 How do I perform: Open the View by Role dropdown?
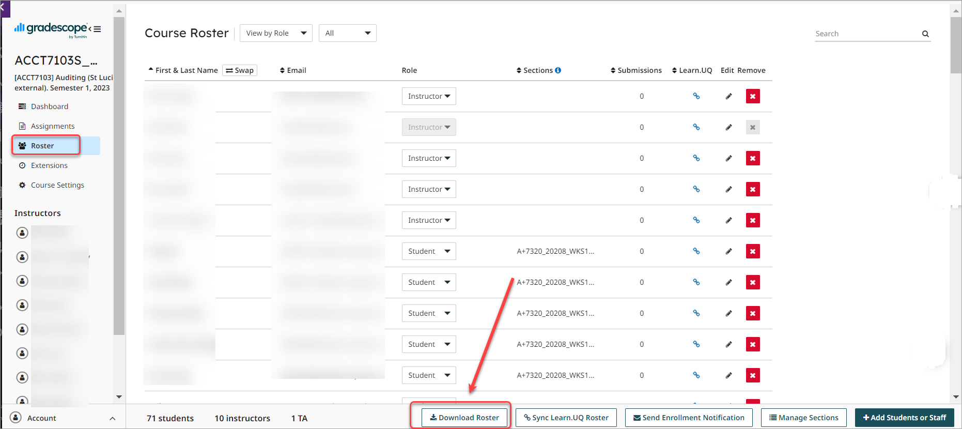(276, 33)
